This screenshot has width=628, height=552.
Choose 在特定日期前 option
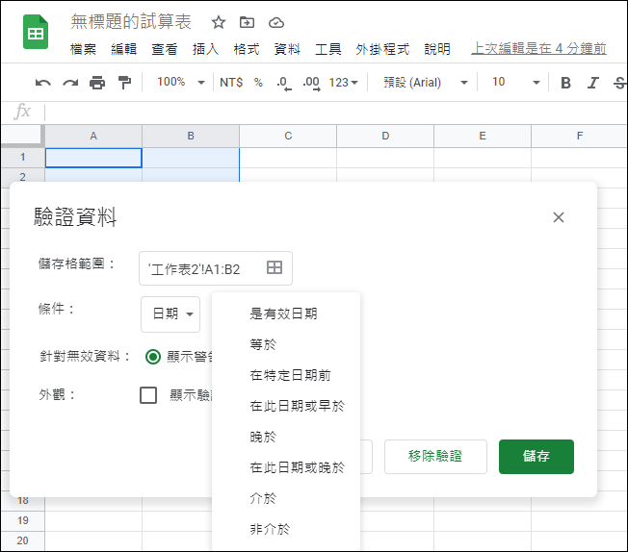point(286,375)
